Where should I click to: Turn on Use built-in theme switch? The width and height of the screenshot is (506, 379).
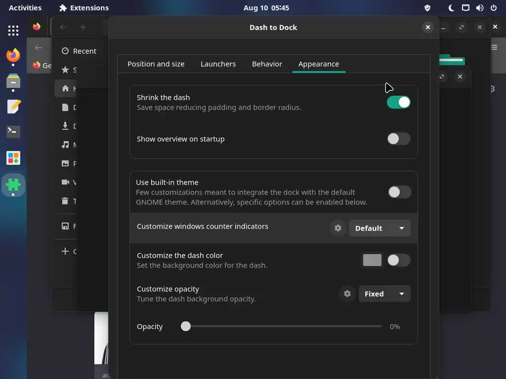(x=399, y=192)
